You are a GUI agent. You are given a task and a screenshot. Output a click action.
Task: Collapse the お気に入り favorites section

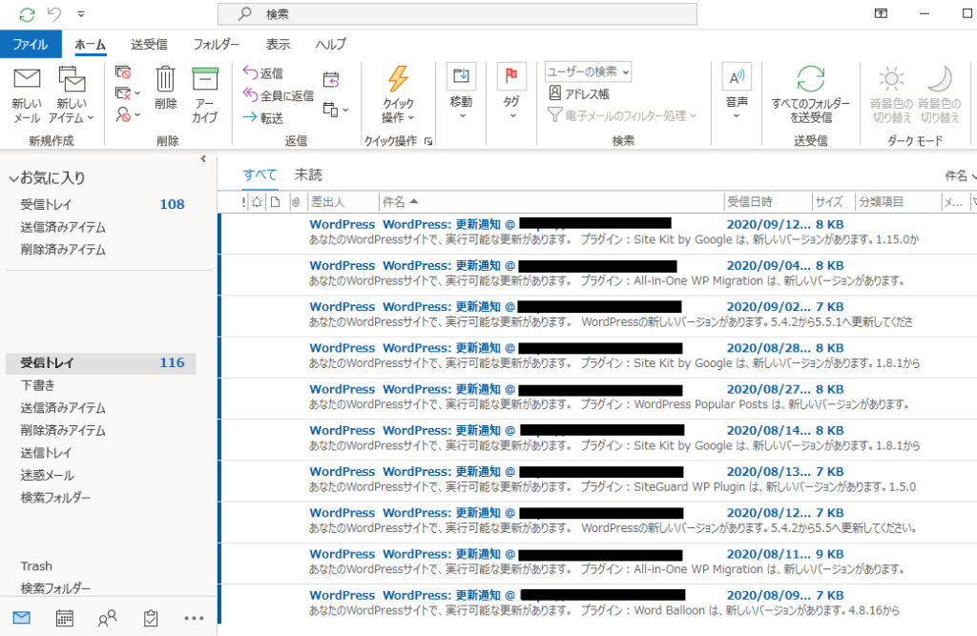click(x=13, y=178)
